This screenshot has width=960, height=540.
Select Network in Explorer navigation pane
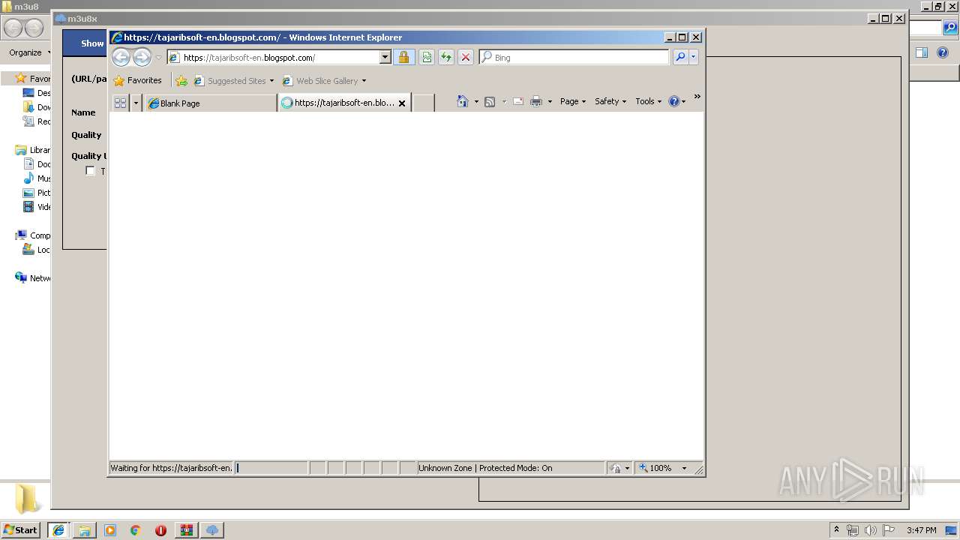pyautogui.click(x=34, y=278)
